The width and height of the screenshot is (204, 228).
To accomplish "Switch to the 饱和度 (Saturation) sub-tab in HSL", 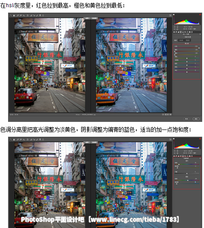I will (x=181, y=40).
